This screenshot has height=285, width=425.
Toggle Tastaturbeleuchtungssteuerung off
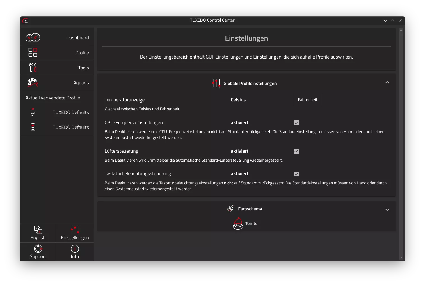pyautogui.click(x=296, y=174)
